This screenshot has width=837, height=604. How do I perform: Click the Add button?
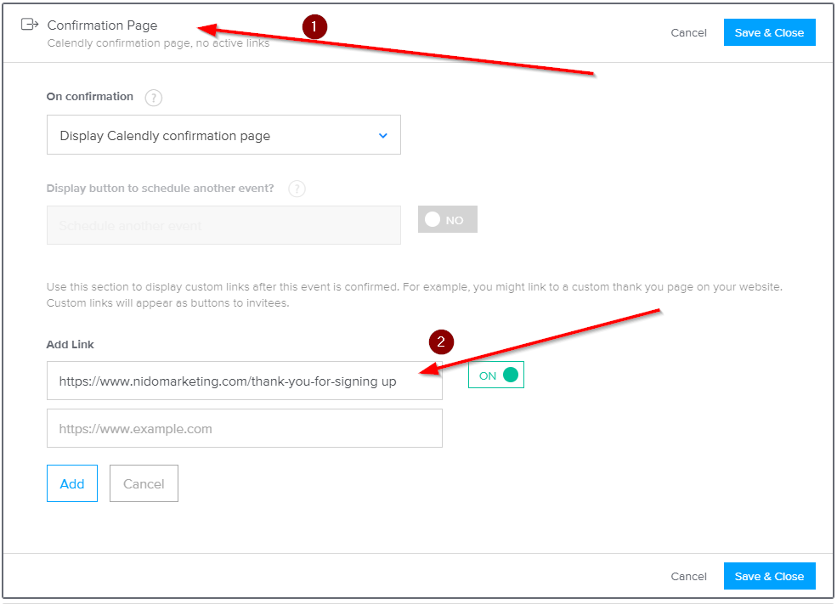coord(72,483)
